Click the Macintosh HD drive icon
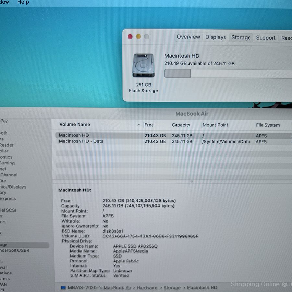 (x=143, y=65)
